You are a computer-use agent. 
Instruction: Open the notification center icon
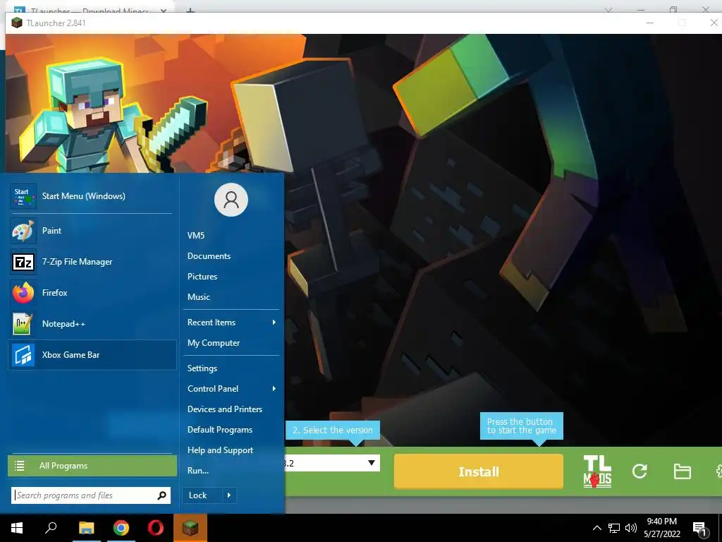699,529
